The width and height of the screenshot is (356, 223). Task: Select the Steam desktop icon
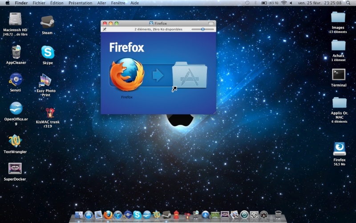(x=47, y=22)
